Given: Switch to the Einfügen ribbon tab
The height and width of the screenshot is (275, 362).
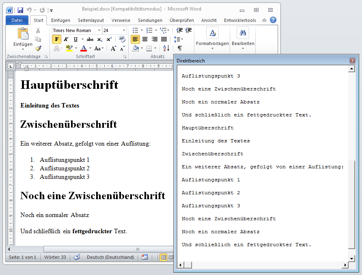Looking at the screenshot, I should (x=61, y=20).
